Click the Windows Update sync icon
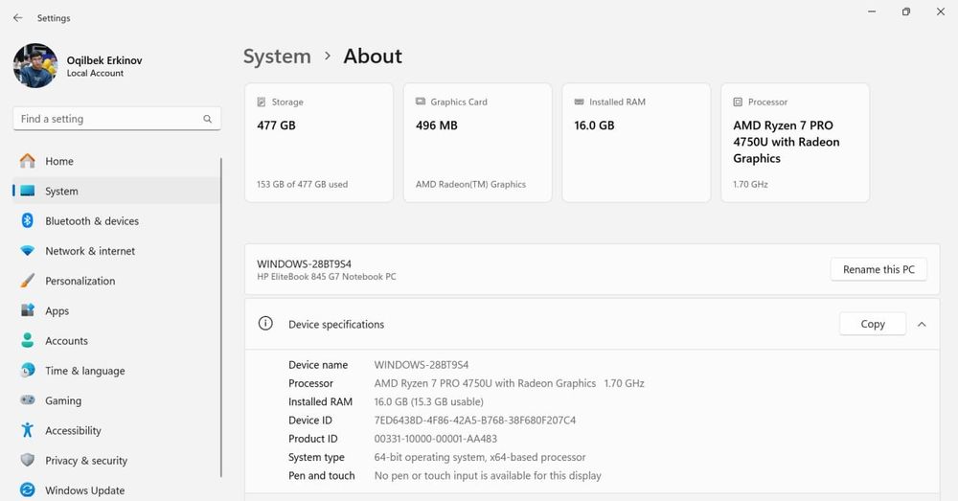Screen dimensions: 958x501 (28, 490)
